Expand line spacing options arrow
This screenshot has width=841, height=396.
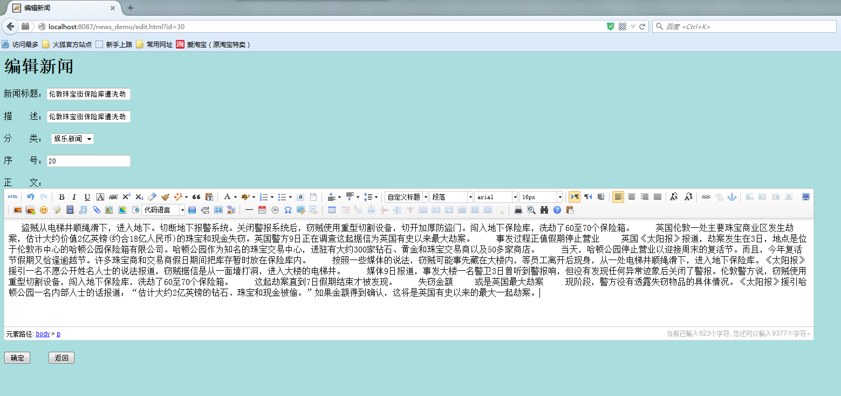pos(376,197)
